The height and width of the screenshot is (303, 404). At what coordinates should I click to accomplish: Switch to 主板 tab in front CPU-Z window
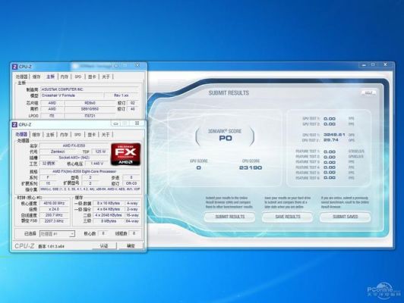50,134
